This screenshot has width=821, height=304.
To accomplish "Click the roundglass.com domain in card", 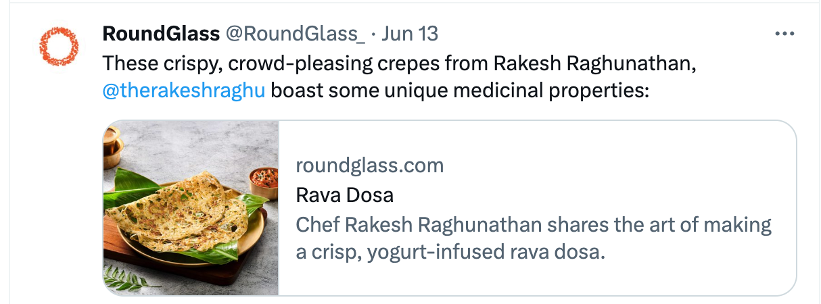I will click(x=370, y=166).
